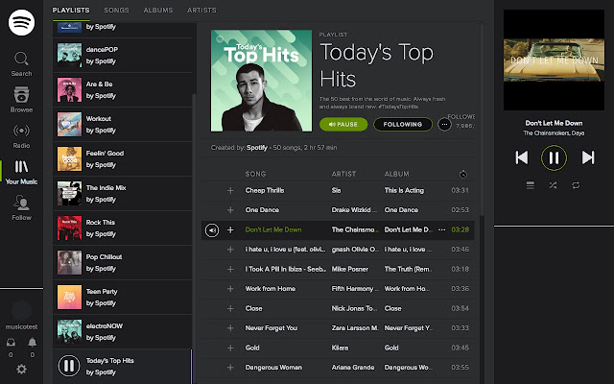Open the Spotify creator link
614x384 pixels.
click(257, 148)
